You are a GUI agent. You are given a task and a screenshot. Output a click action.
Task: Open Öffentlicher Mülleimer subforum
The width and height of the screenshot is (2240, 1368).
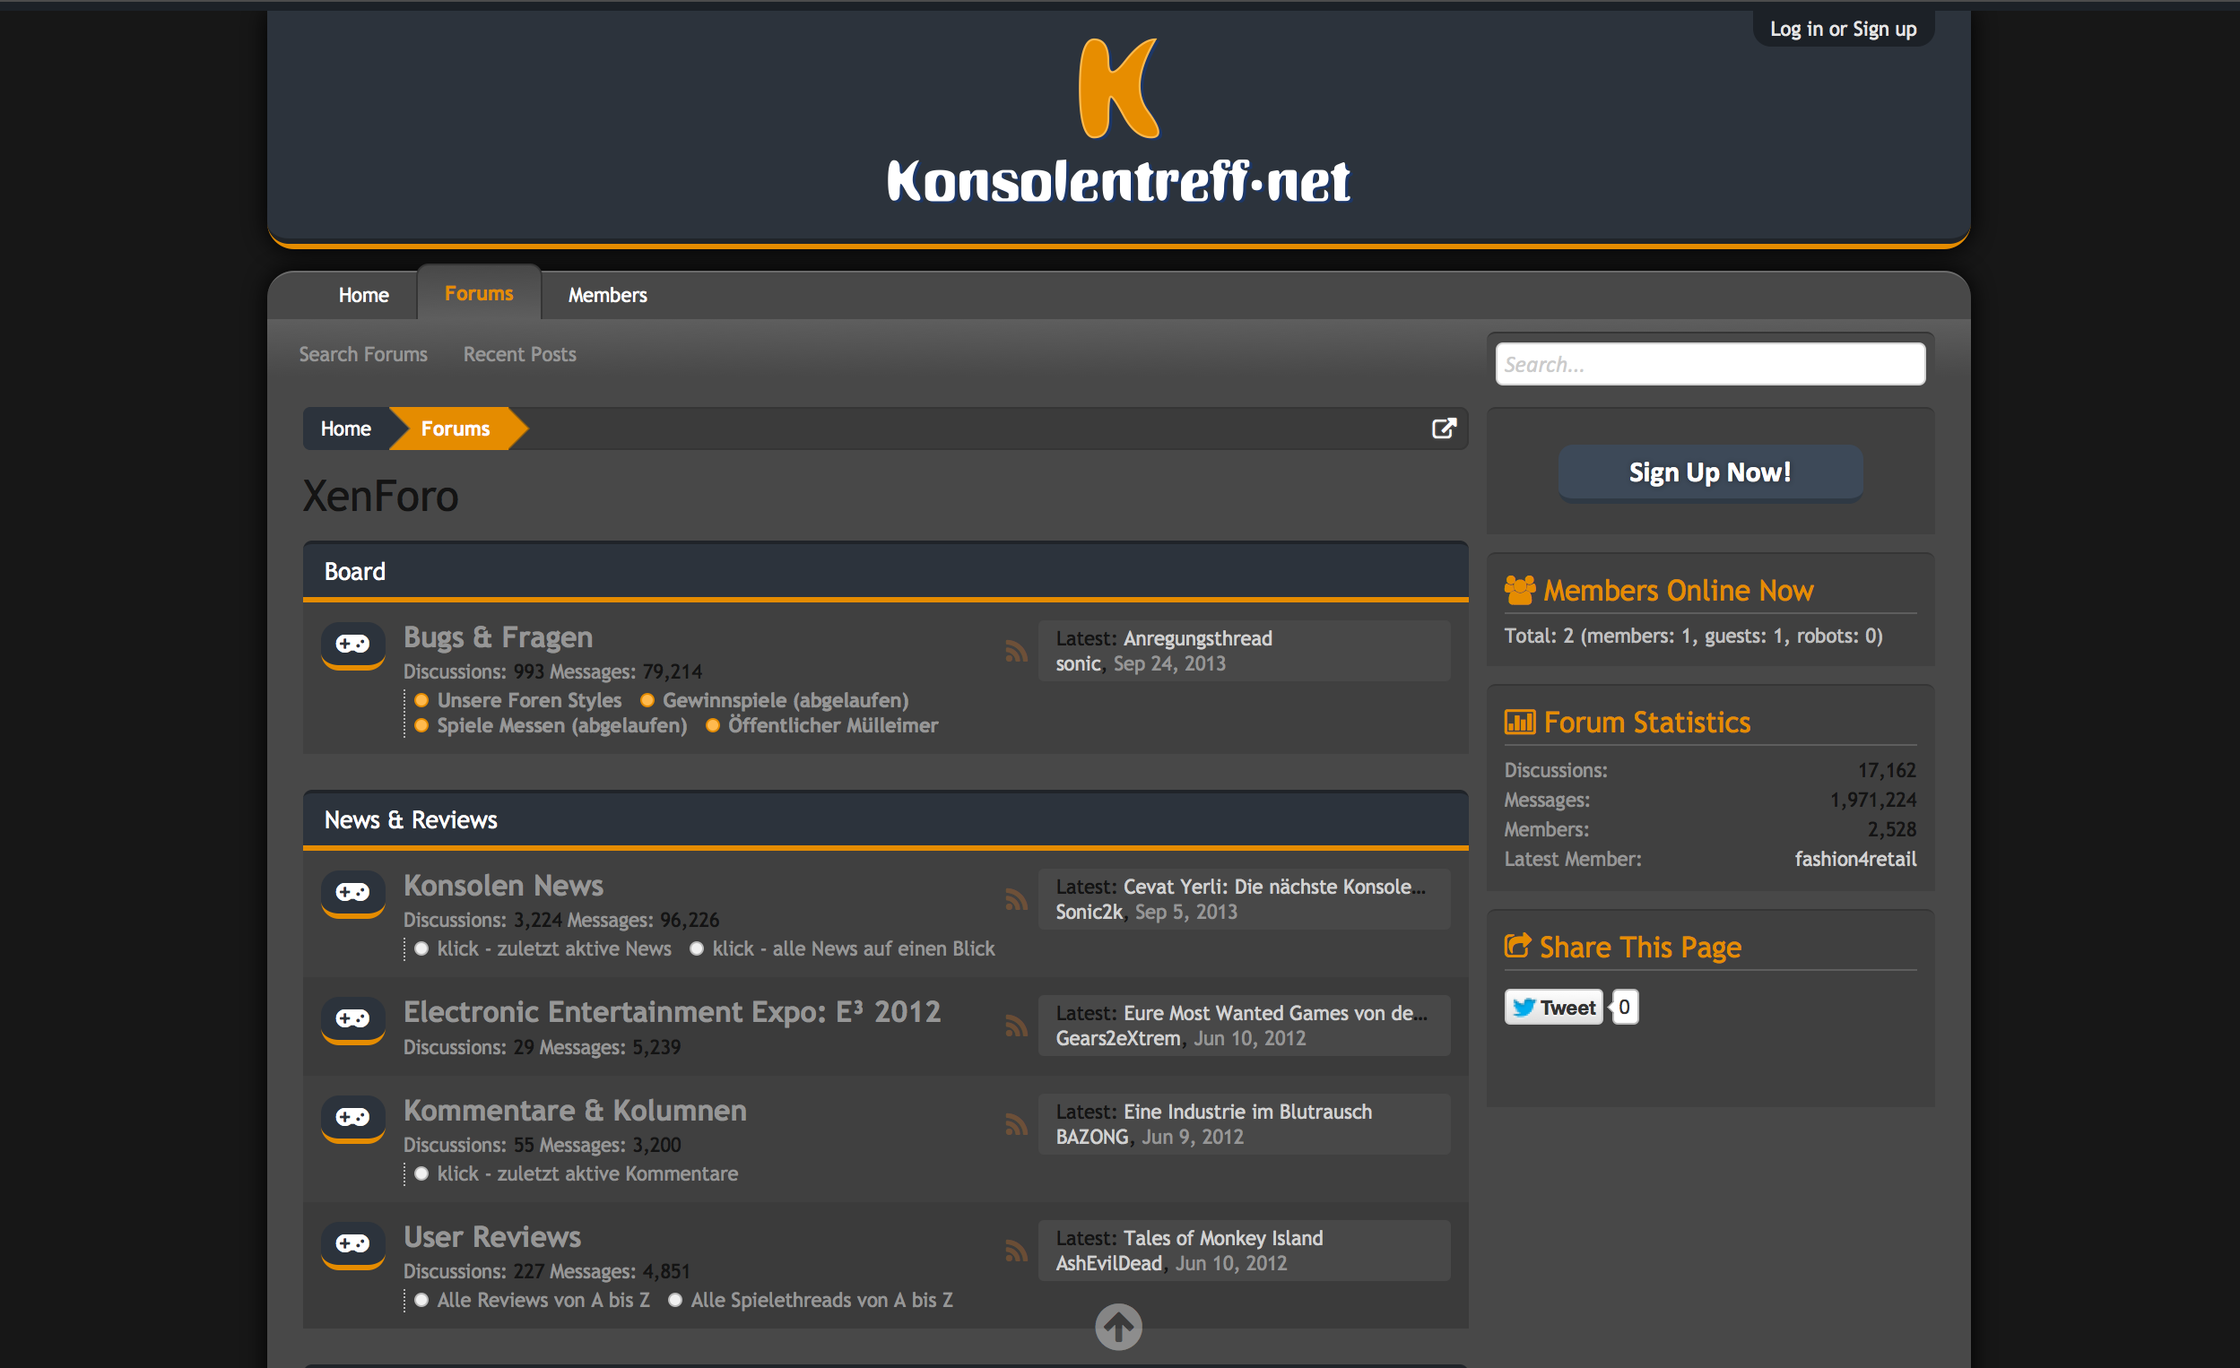(833, 725)
